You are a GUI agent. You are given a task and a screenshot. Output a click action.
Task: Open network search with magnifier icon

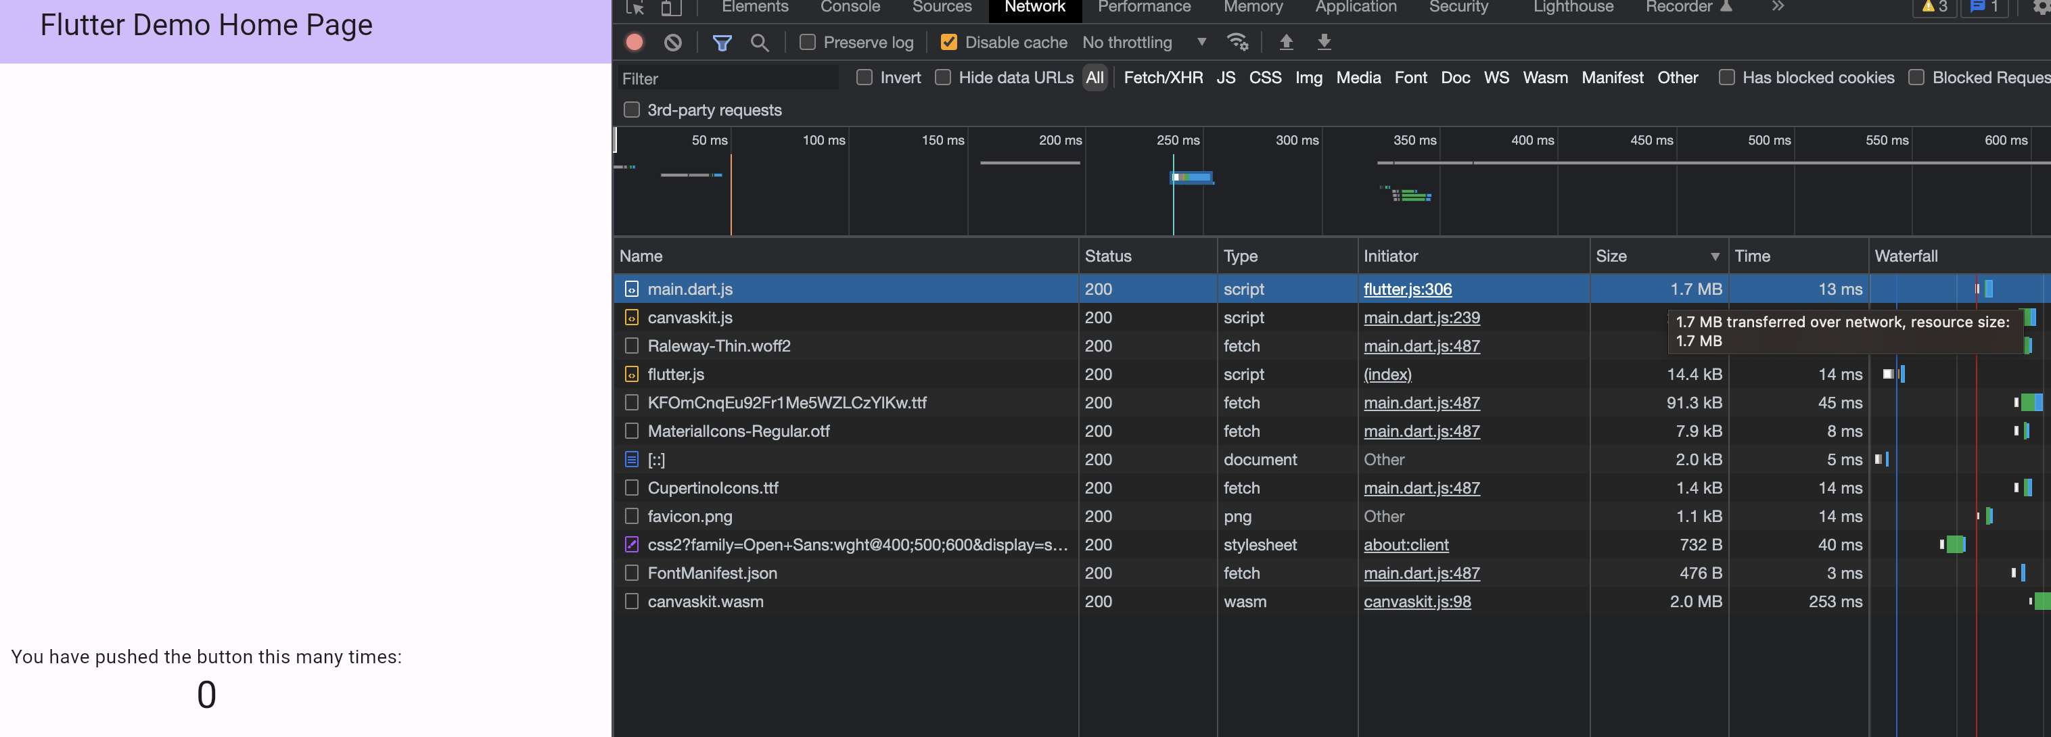coord(760,42)
